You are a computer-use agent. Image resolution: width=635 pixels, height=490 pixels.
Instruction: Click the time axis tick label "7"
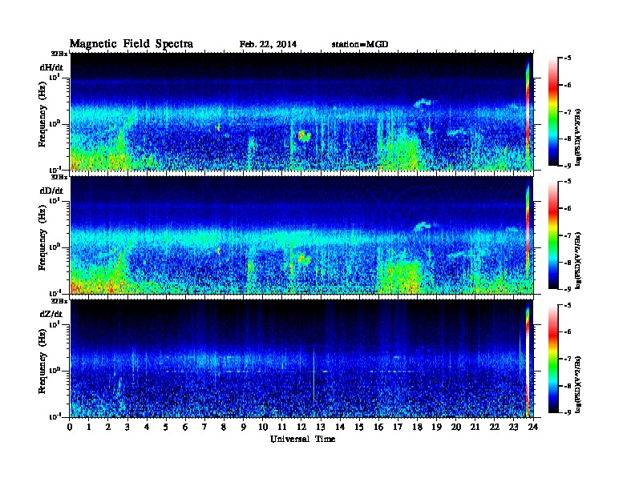click(x=205, y=427)
